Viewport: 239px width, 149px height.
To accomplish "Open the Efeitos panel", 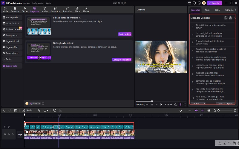I will tap(86, 10).
